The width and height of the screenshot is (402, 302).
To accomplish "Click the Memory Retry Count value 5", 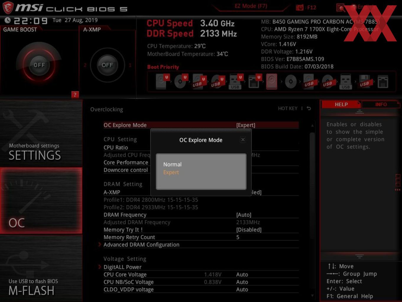I will point(238,237).
